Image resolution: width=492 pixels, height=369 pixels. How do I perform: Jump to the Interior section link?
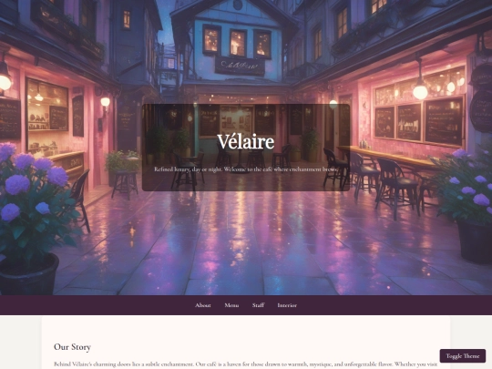click(287, 305)
